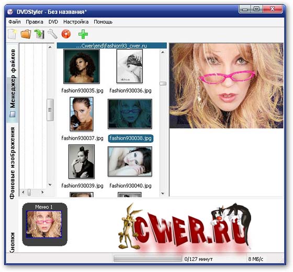The width and height of the screenshot is (293, 272).
Task: Close the DVDStyler window
Action: (273, 9)
